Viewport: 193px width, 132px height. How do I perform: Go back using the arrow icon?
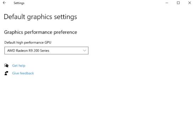pos(4,3)
